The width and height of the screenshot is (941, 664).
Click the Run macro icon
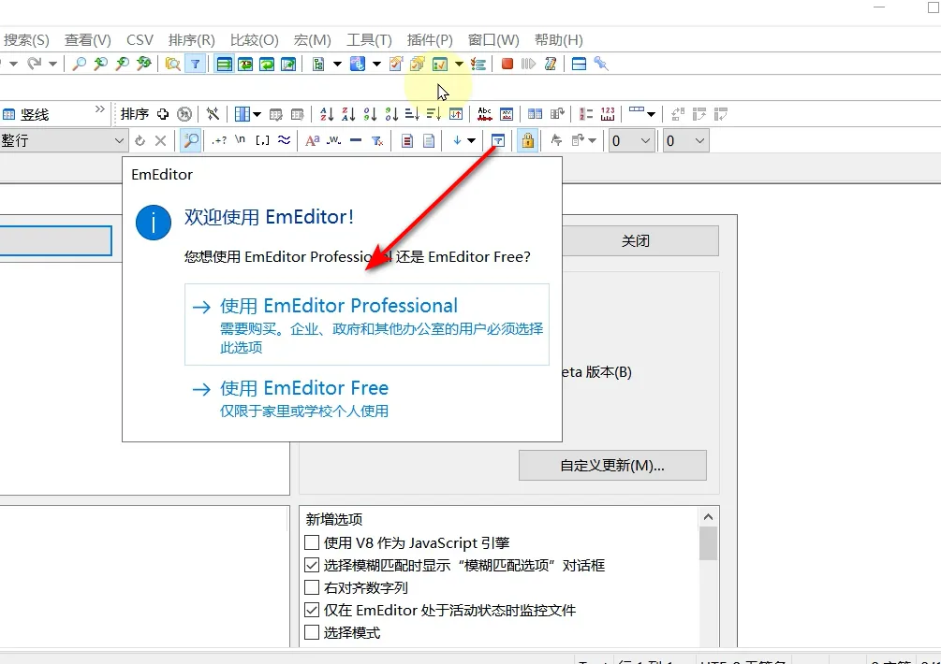point(528,64)
